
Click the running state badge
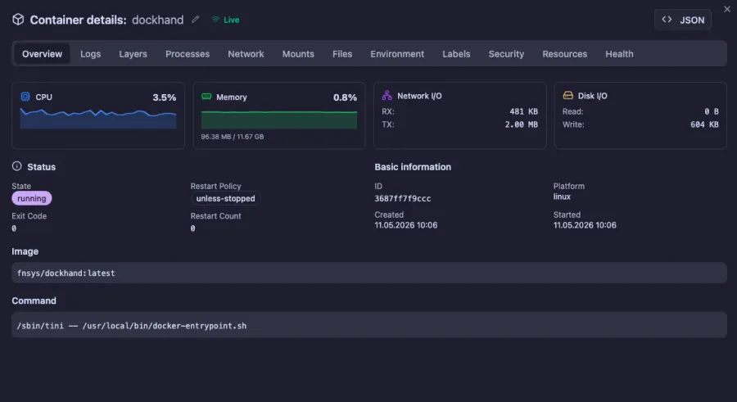pos(31,198)
